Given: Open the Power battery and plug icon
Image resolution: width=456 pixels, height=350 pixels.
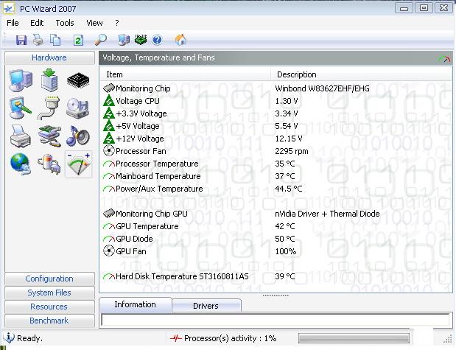Looking at the screenshot, I should pyautogui.click(x=49, y=164).
